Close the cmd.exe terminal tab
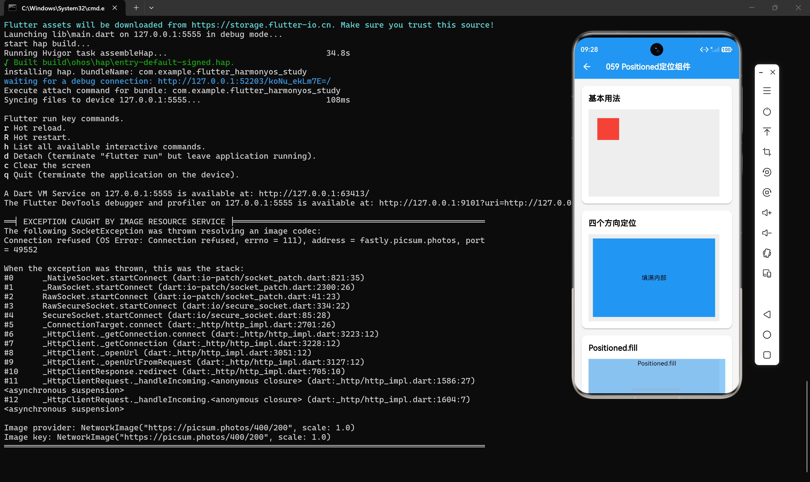The image size is (810, 482). 115,8
